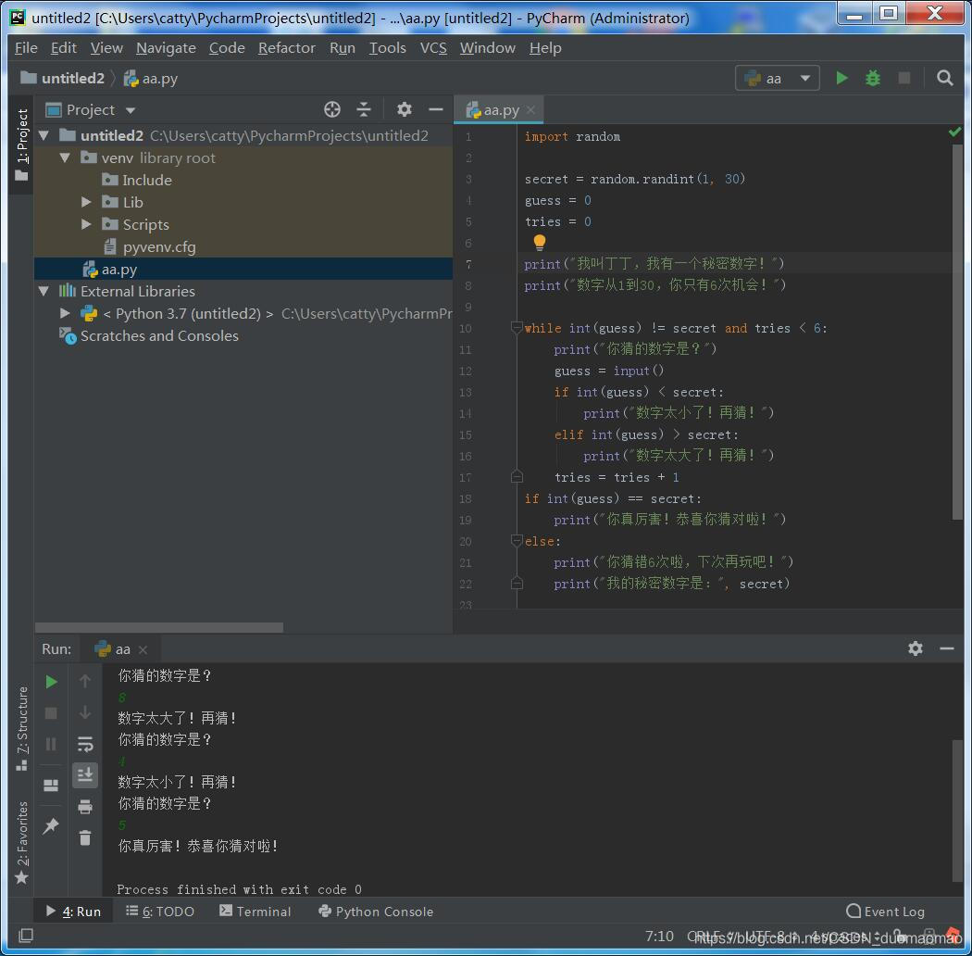Click the down stack trace arrow in Run panel
The width and height of the screenshot is (972, 956).
click(85, 712)
